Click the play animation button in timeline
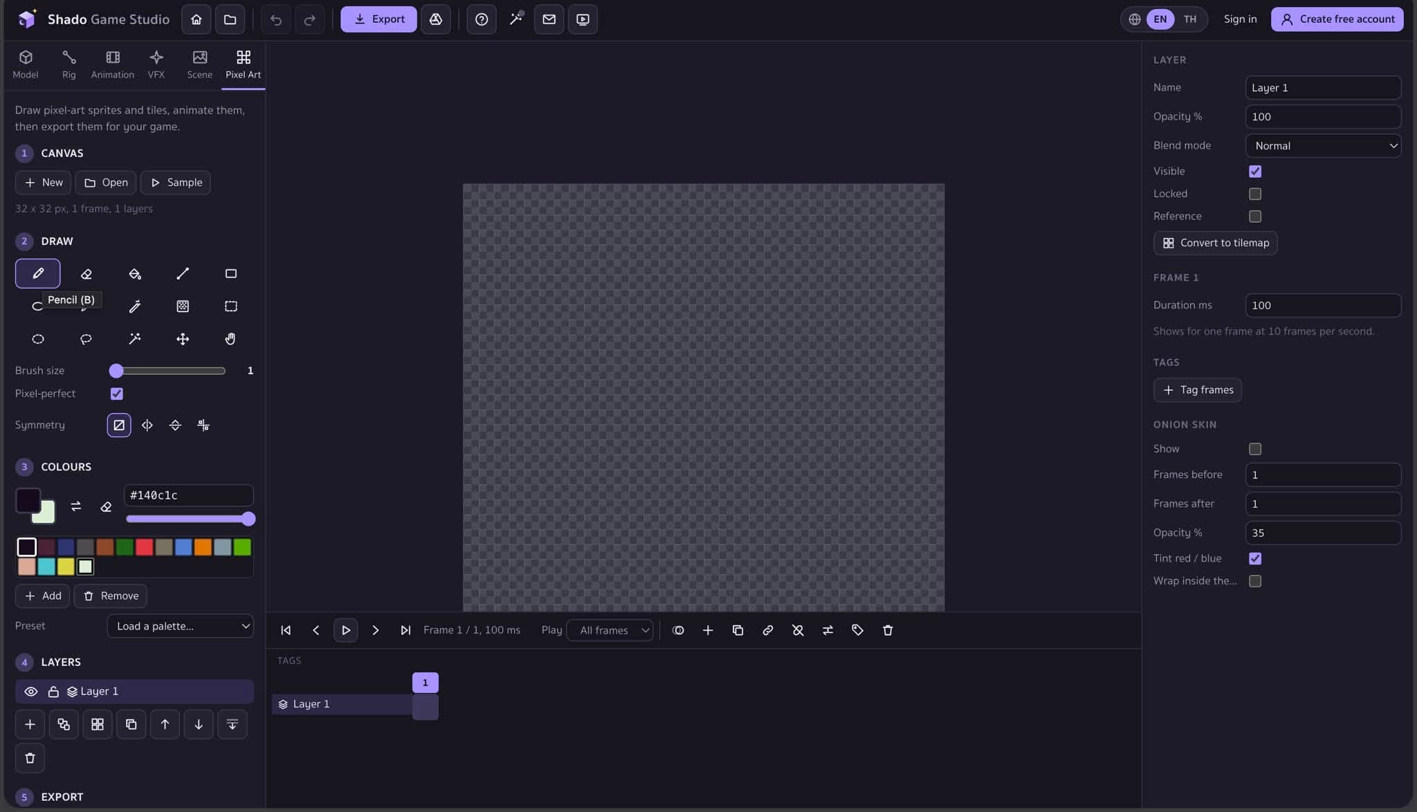This screenshot has width=1417, height=812. tap(345, 630)
